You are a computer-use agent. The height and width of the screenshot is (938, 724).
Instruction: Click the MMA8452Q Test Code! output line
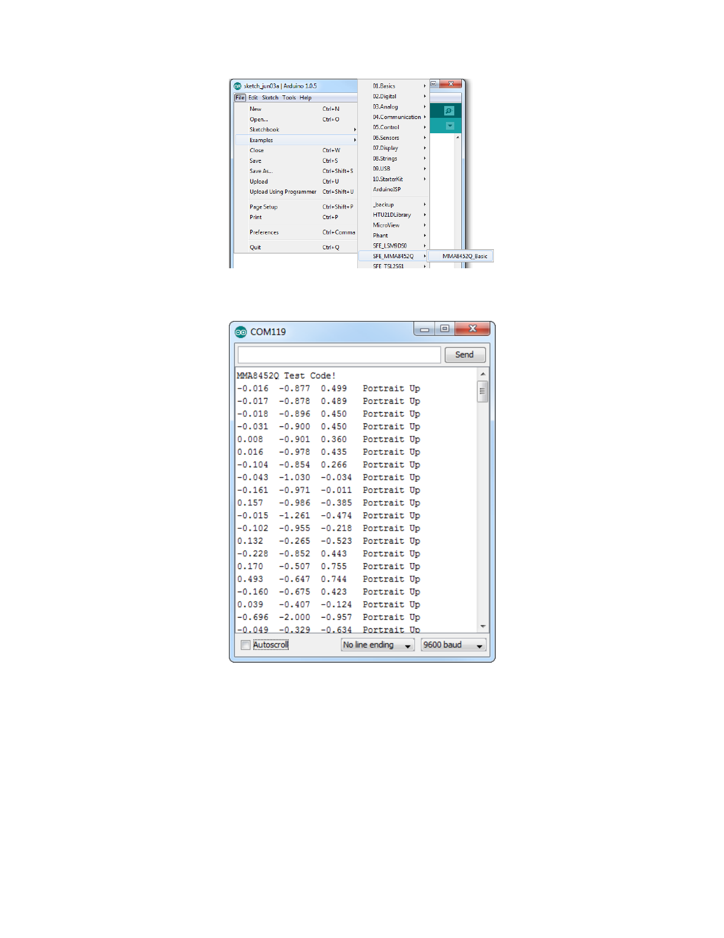[286, 375]
